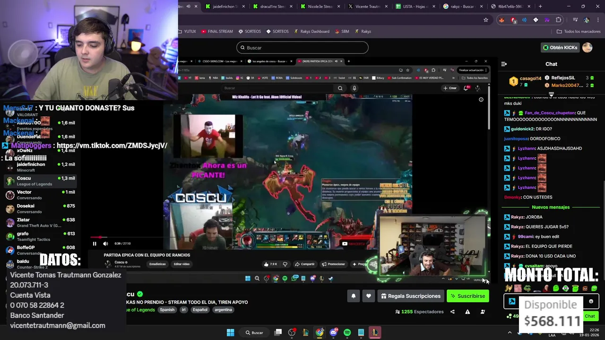This screenshot has width=605, height=340.
Task: Open the Chrome extensions puzzle icon
Action: (x=559, y=20)
